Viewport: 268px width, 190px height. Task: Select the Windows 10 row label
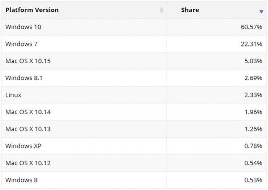tap(23, 27)
